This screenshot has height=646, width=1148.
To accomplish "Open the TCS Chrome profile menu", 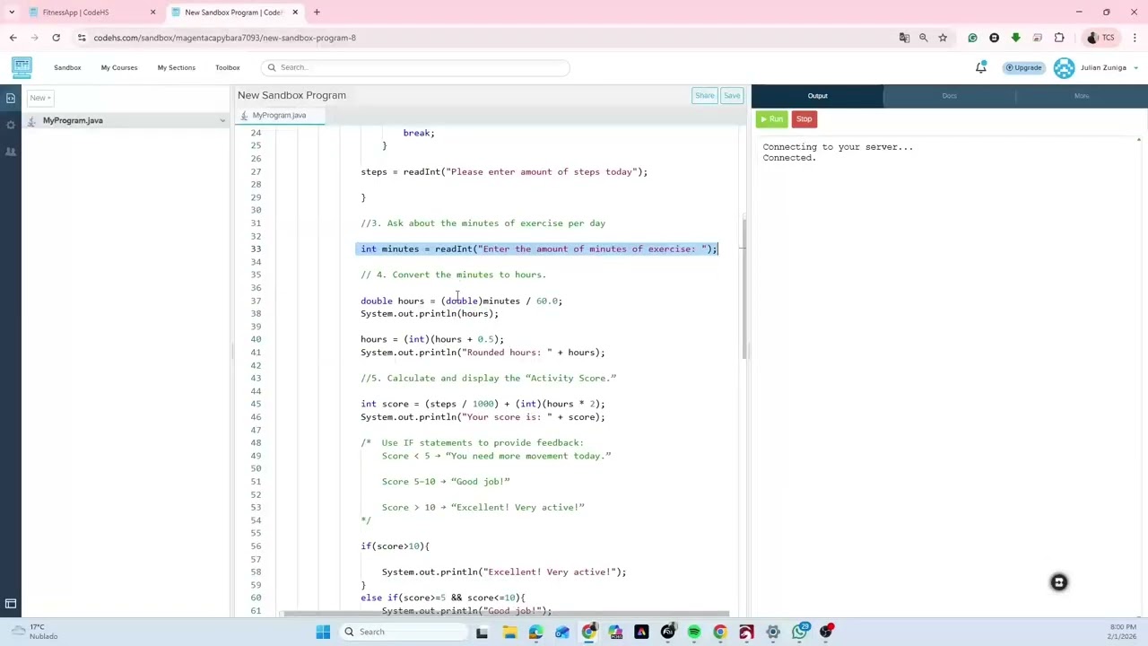I will [x=1100, y=38].
